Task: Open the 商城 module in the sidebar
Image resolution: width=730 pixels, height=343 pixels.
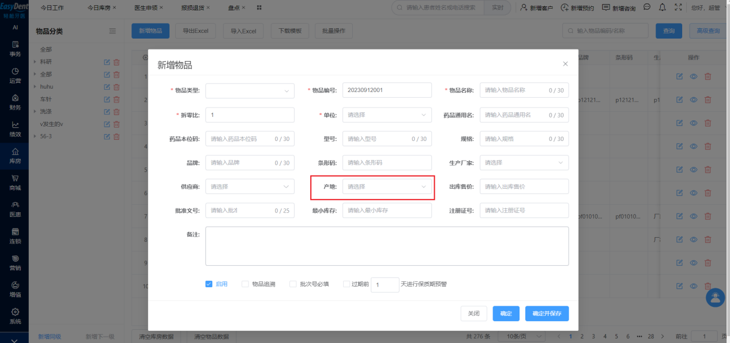Action: pos(15,182)
